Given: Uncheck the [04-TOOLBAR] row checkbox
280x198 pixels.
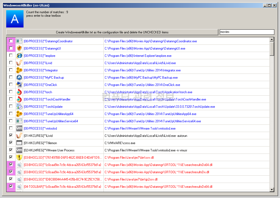Looking at the screenshot, I should pyautogui.click(x=11, y=186).
